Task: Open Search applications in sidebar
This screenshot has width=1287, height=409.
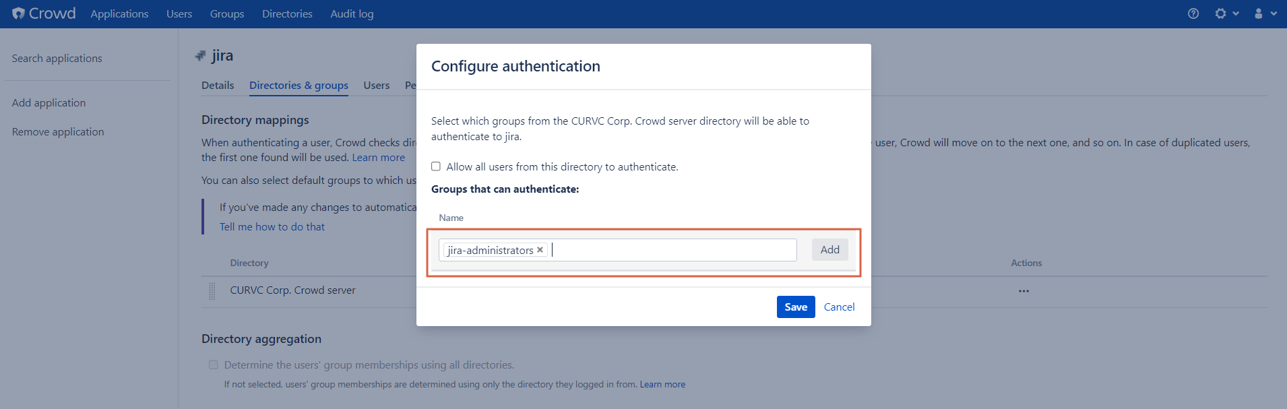Action: coord(57,59)
